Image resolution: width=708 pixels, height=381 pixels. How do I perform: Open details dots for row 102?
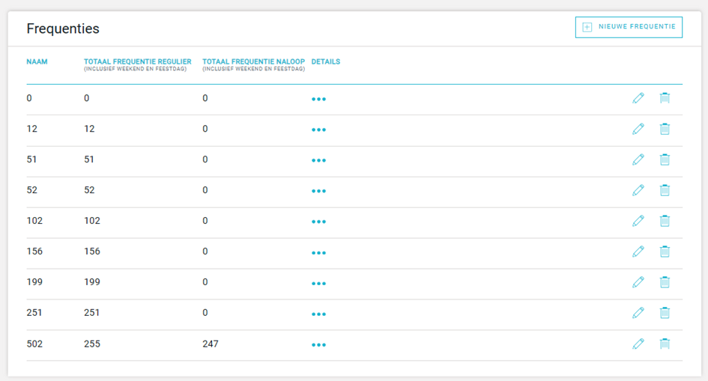coord(318,222)
